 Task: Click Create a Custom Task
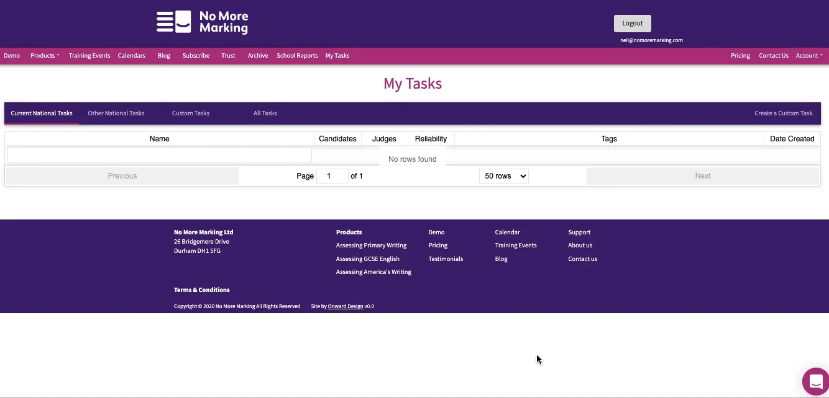tap(783, 113)
